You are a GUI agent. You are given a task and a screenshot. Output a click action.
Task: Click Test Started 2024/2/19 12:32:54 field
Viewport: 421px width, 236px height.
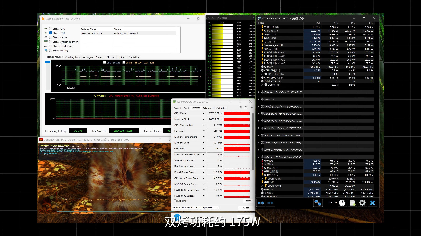pos(124,131)
